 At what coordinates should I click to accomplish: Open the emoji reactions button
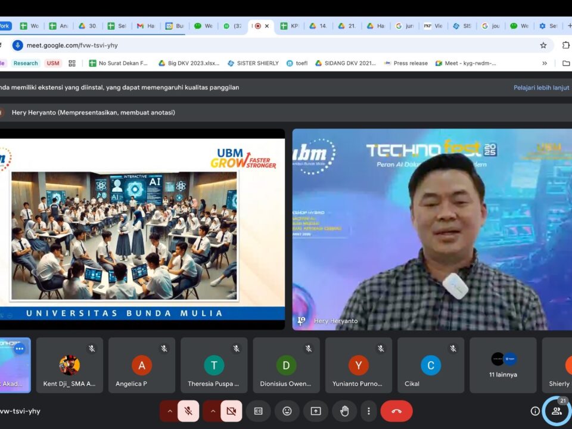click(287, 411)
